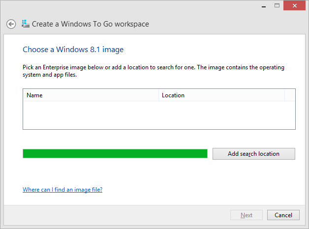Click the 'Choose a Windows 8.1 image' heading
This screenshot has width=309, height=229.
(73, 50)
